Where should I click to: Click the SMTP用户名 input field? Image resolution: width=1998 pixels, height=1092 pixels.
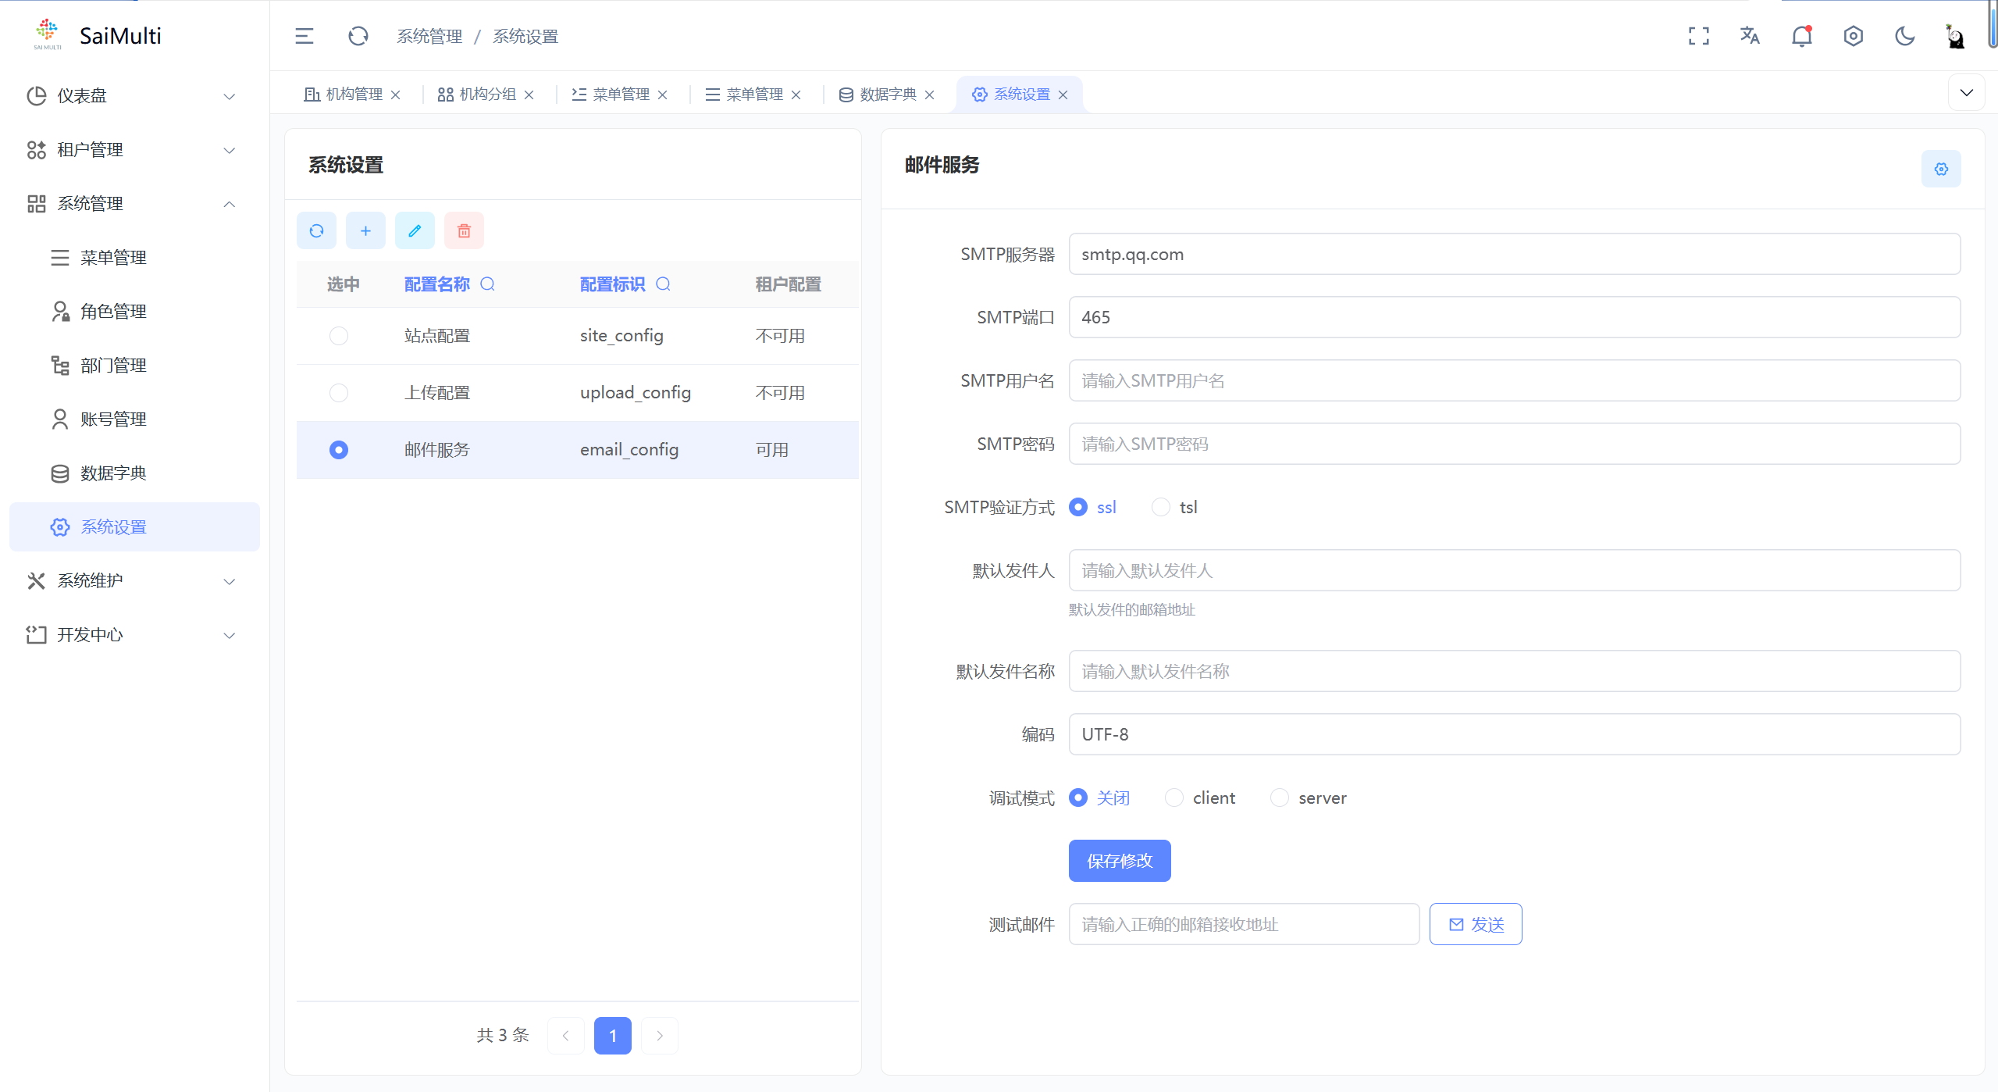click(1513, 380)
